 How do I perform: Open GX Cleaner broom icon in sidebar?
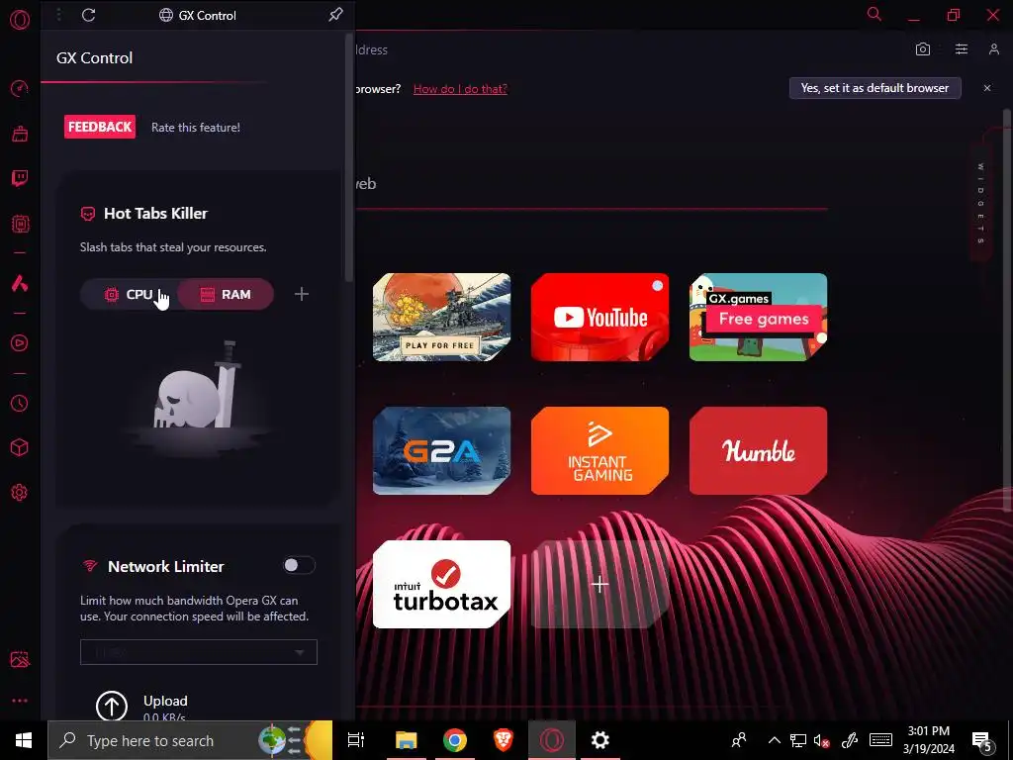point(20,134)
